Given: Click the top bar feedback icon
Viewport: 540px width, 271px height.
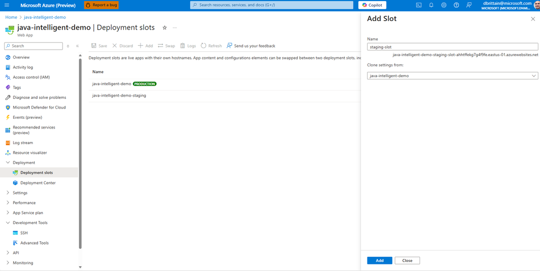Looking at the screenshot, I should coord(469,5).
